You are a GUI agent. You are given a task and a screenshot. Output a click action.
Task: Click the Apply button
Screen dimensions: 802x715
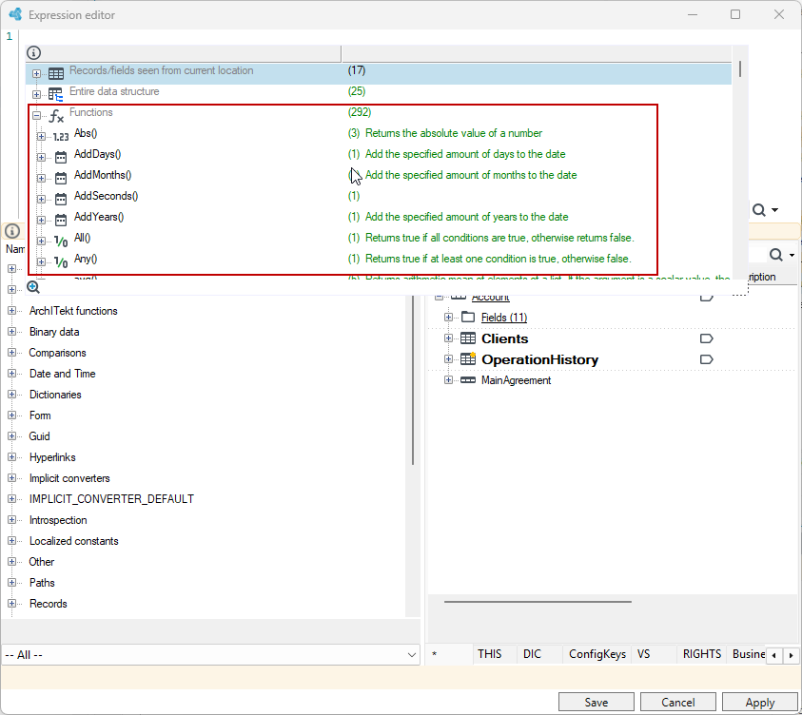point(760,703)
